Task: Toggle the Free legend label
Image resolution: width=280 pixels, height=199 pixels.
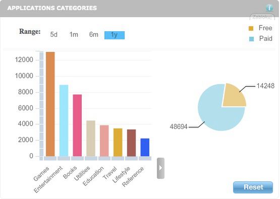Action: pos(265,28)
